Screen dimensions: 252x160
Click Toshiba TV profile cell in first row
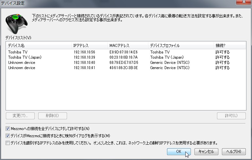[160, 52]
